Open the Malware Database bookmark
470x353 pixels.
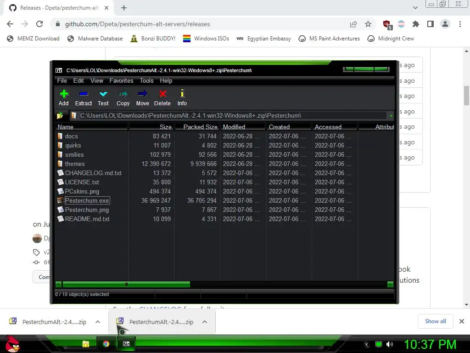point(95,39)
